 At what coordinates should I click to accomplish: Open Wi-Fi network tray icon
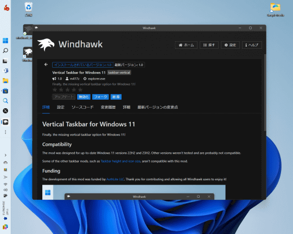[x=5, y=184]
